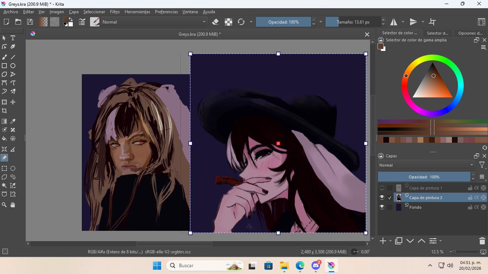Hide the Fondo layer
This screenshot has height=274, width=488.
tap(381, 207)
